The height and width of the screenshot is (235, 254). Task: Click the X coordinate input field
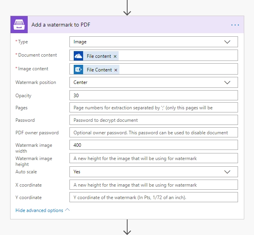click(x=154, y=185)
